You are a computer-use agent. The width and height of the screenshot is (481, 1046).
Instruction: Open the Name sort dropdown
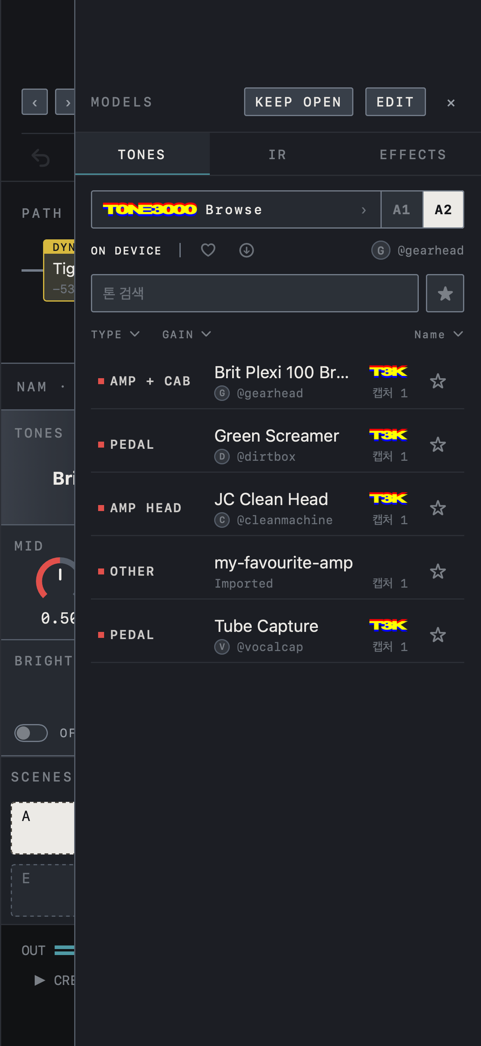click(x=438, y=334)
